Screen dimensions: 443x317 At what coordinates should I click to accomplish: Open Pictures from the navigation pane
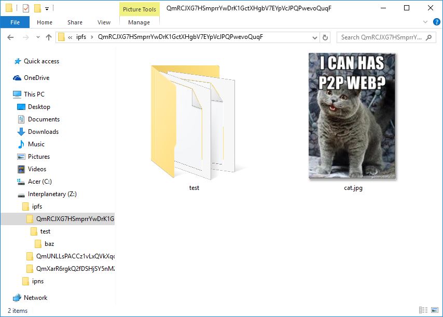pos(34,157)
